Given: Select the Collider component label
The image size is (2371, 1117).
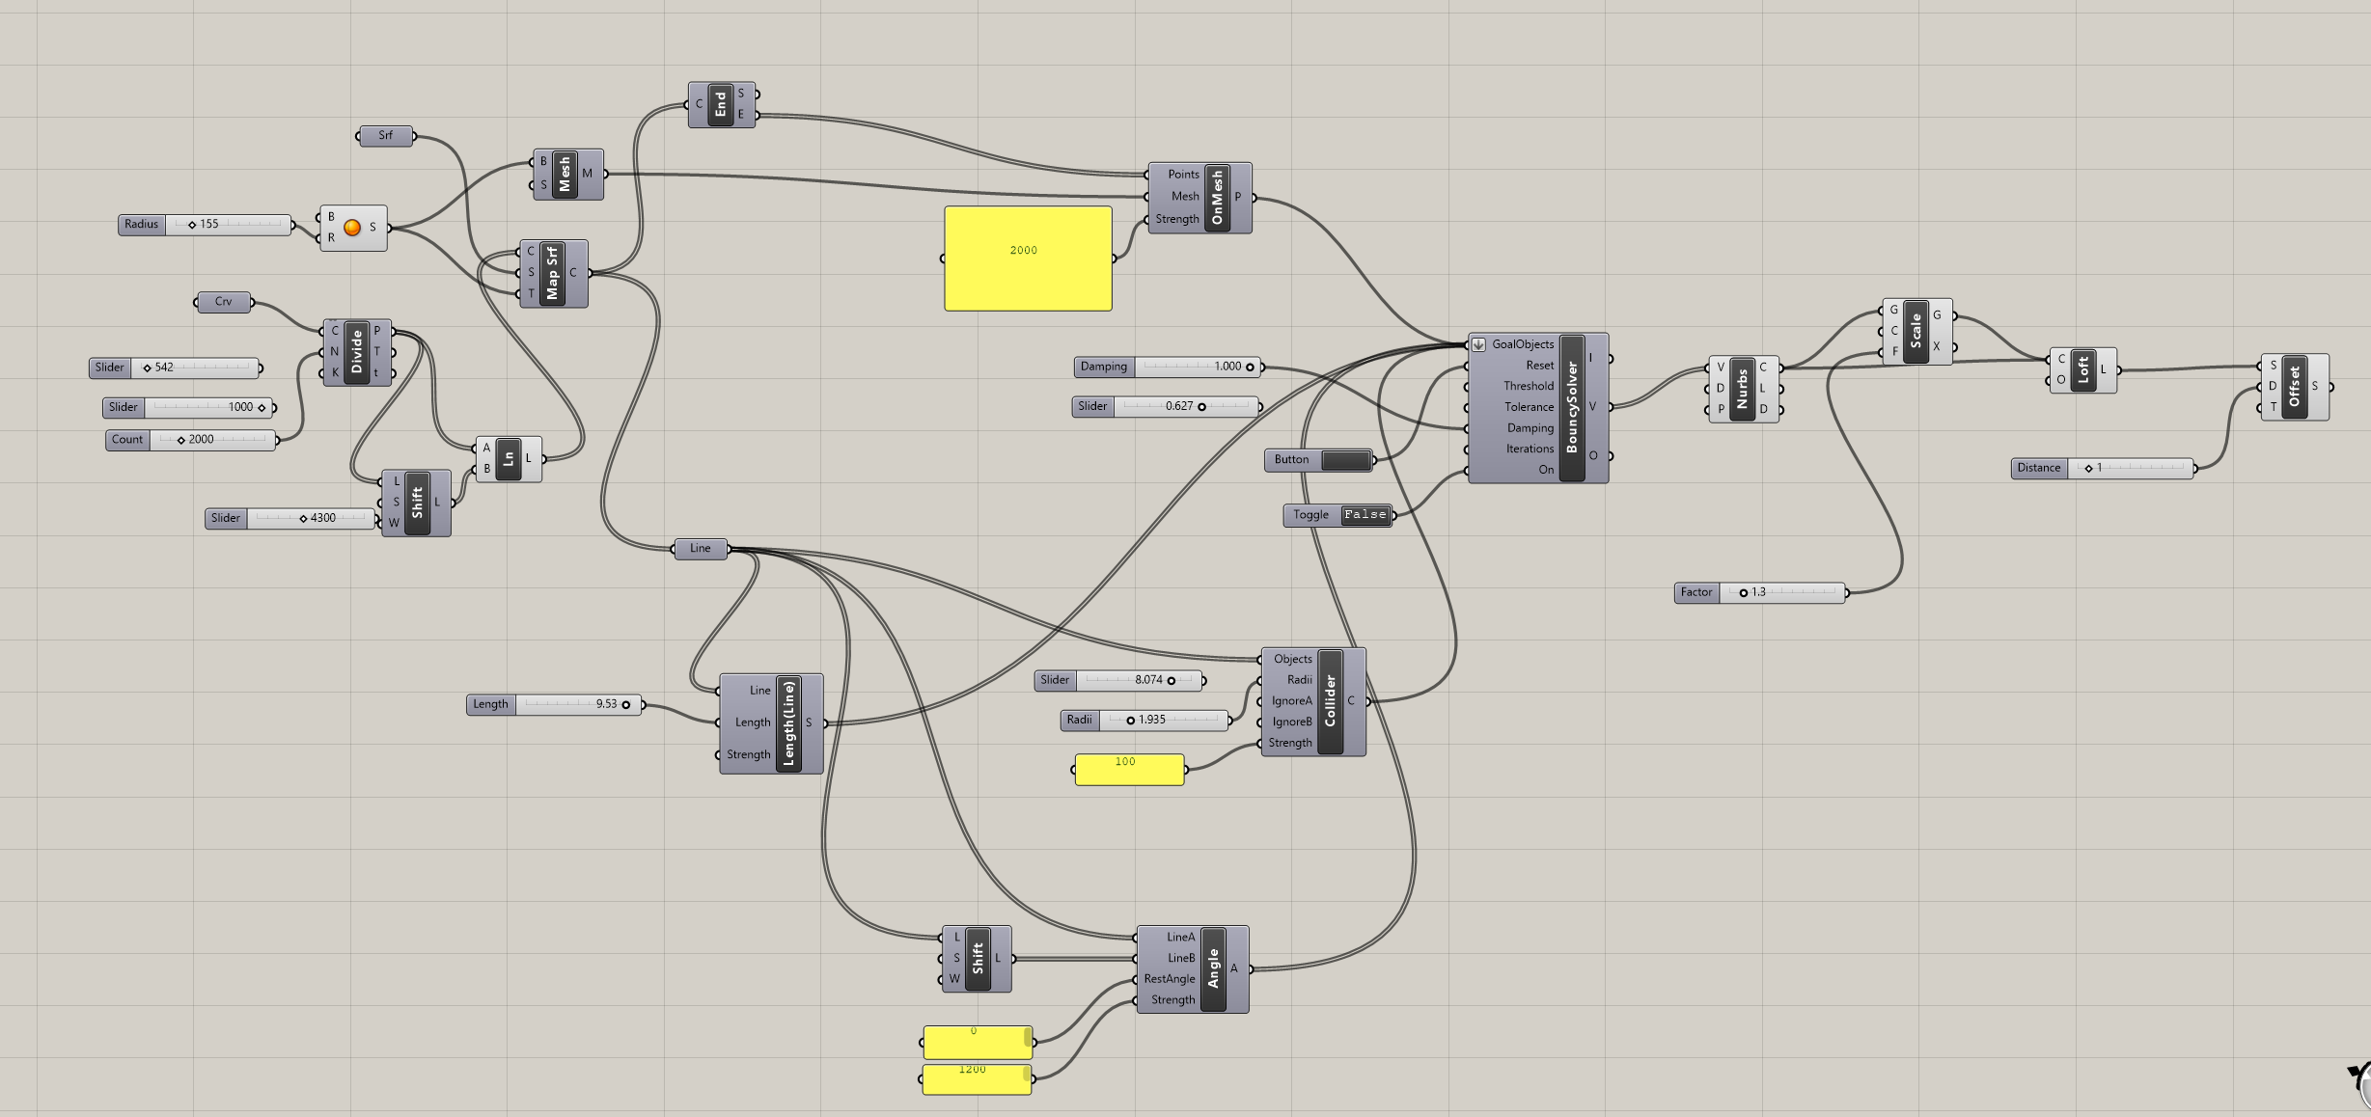Looking at the screenshot, I should [1330, 701].
